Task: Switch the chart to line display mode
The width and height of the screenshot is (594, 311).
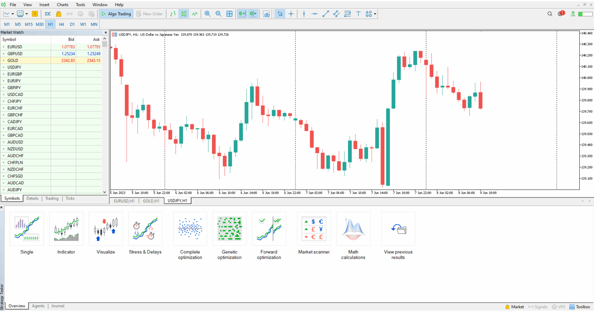Action: pyautogui.click(x=194, y=14)
